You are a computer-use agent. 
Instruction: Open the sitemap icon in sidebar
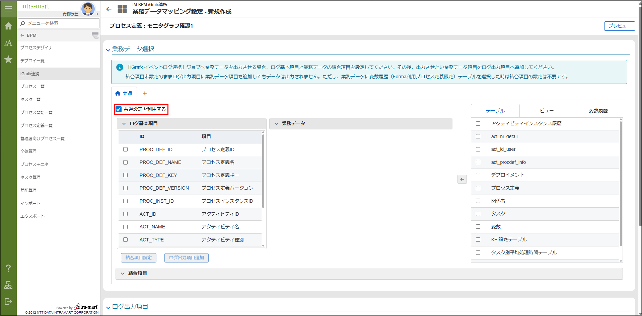click(8, 285)
